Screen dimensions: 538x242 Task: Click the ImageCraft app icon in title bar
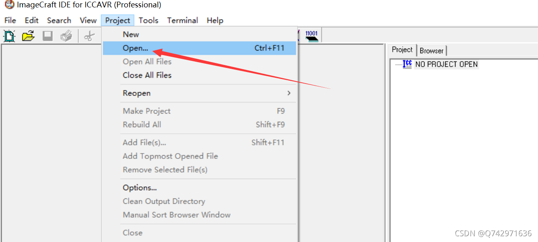coord(9,5)
